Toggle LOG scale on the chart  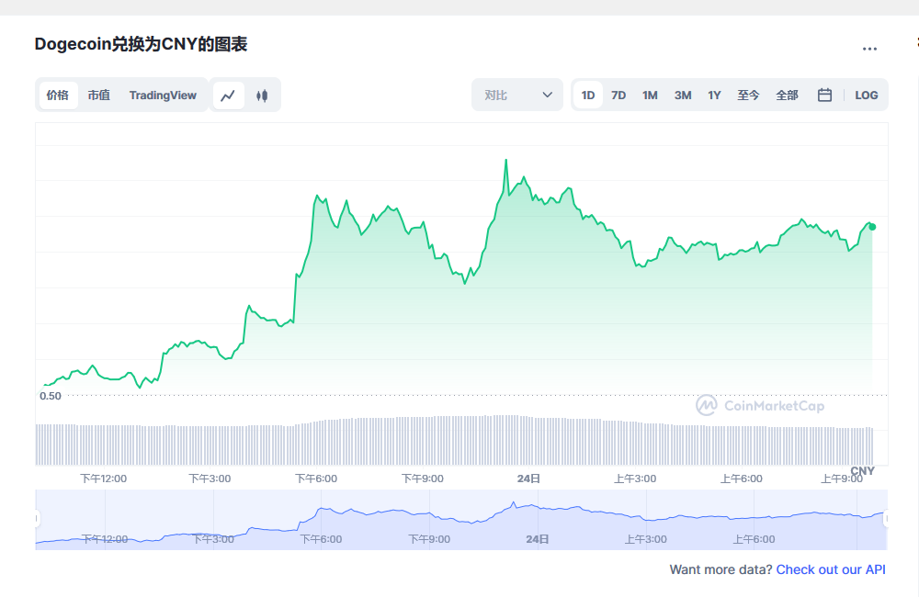pyautogui.click(x=866, y=95)
